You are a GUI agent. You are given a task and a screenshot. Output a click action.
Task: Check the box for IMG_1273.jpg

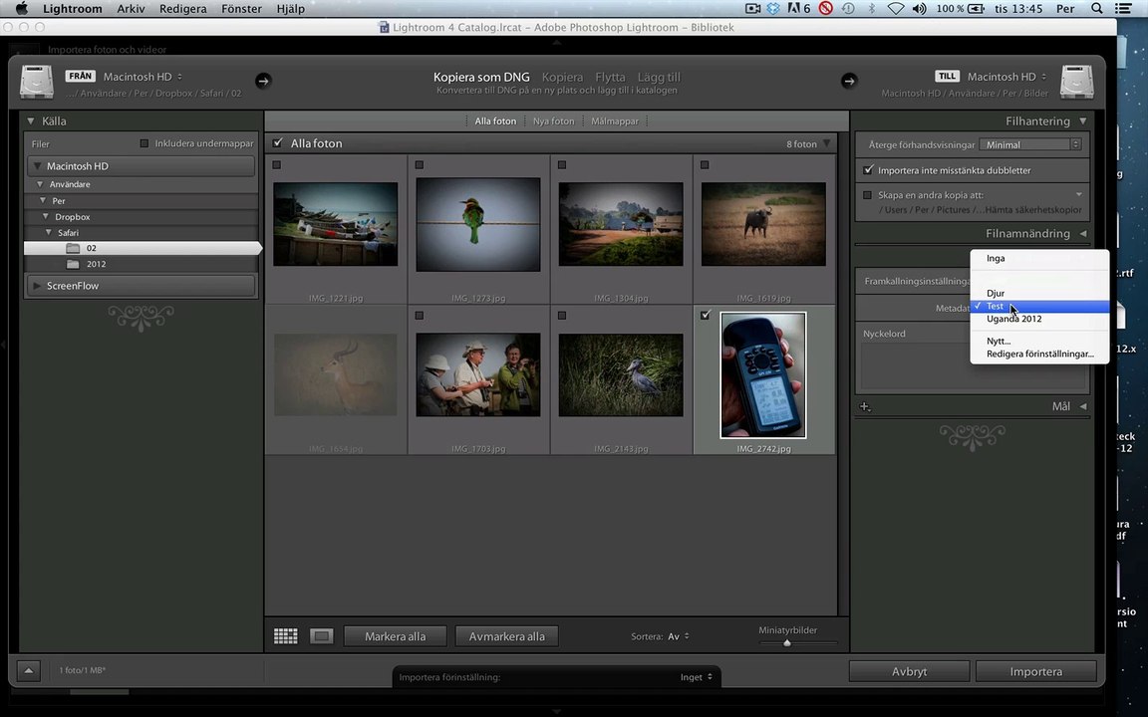click(x=420, y=165)
